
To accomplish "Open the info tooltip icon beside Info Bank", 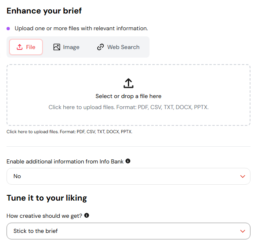I will click(x=128, y=161).
